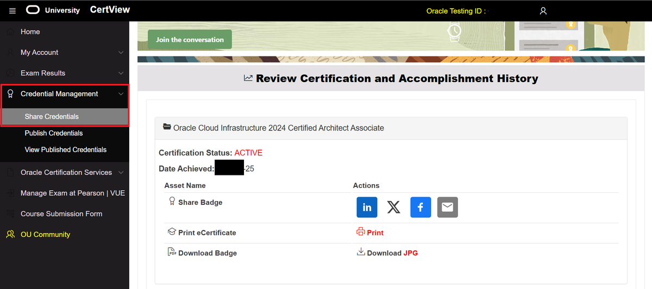The height and width of the screenshot is (289, 652).
Task: Click the Oracle Testing ID label
Action: (456, 11)
